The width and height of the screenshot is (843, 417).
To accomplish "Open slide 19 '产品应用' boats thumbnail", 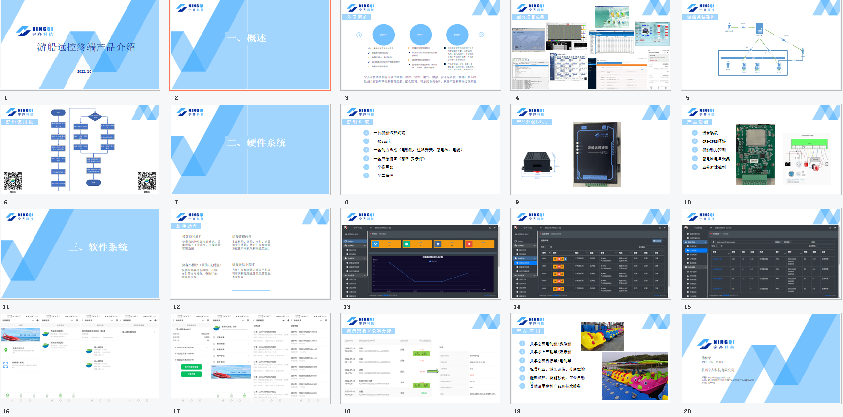I will pos(591,358).
